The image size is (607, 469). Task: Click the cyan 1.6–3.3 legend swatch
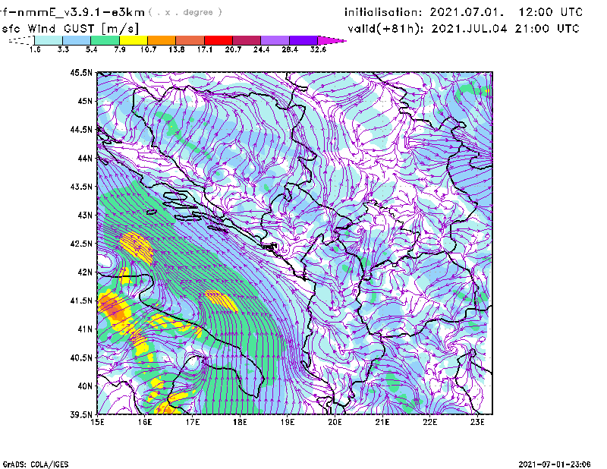tap(49, 40)
